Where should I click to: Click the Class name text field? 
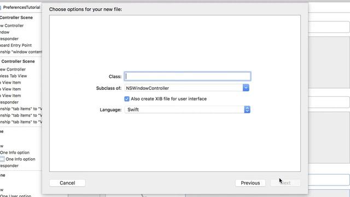(x=188, y=77)
